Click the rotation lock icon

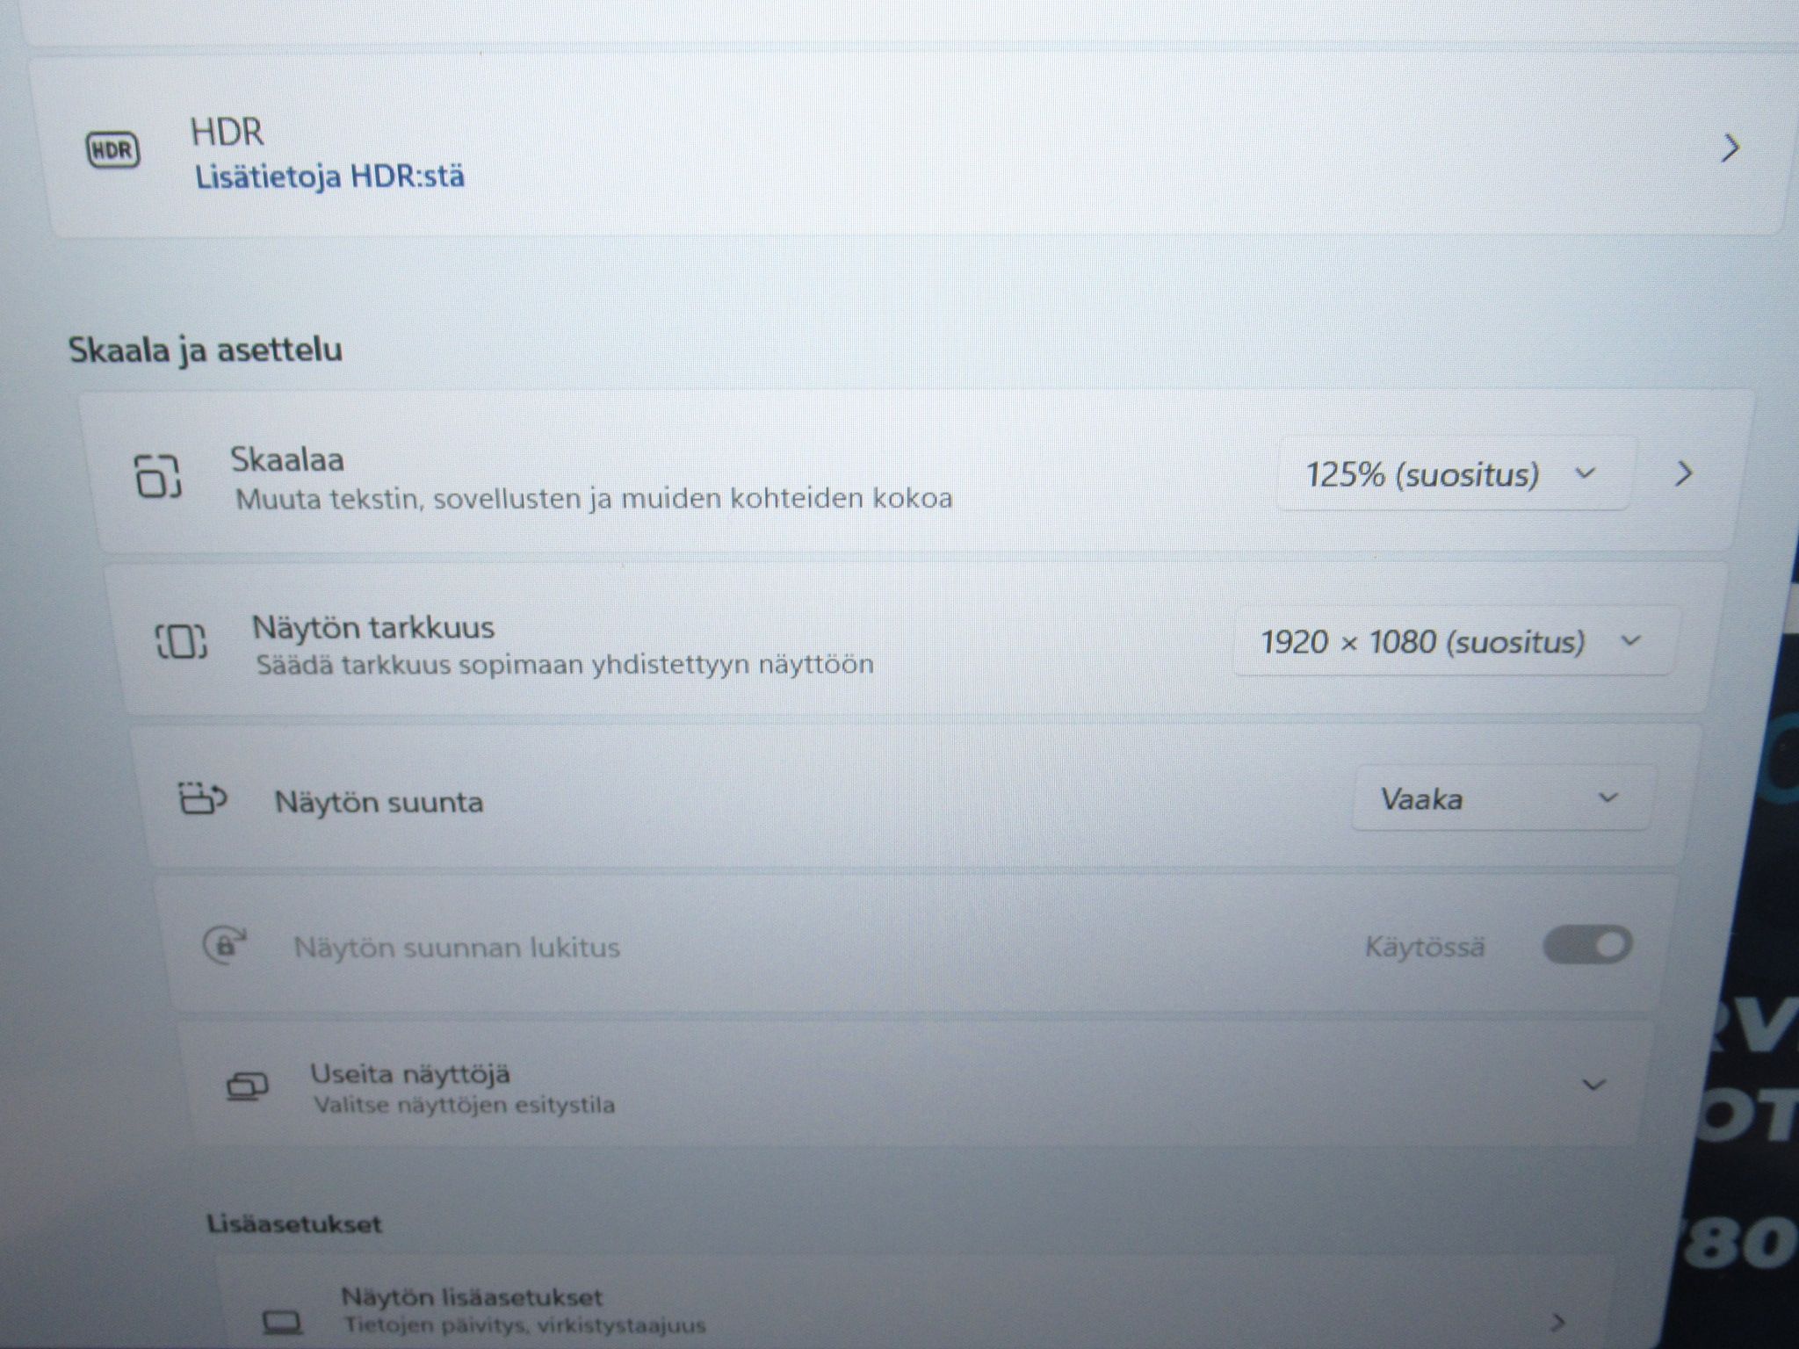pyautogui.click(x=225, y=945)
